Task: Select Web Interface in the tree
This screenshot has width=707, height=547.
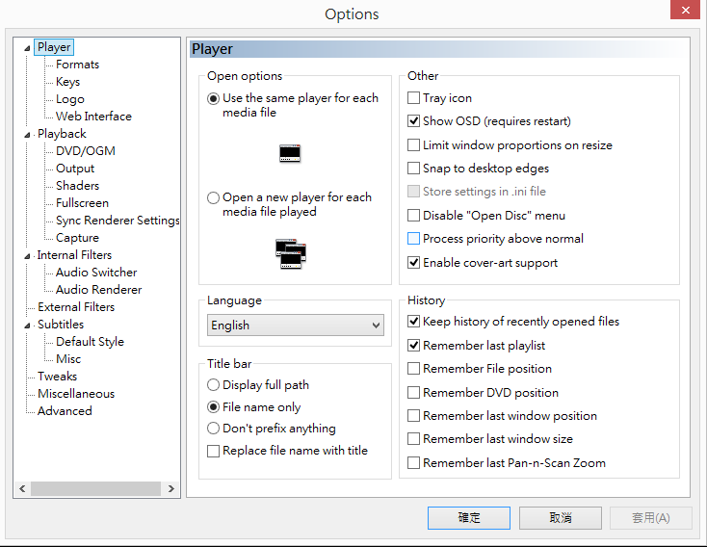Action: [93, 117]
